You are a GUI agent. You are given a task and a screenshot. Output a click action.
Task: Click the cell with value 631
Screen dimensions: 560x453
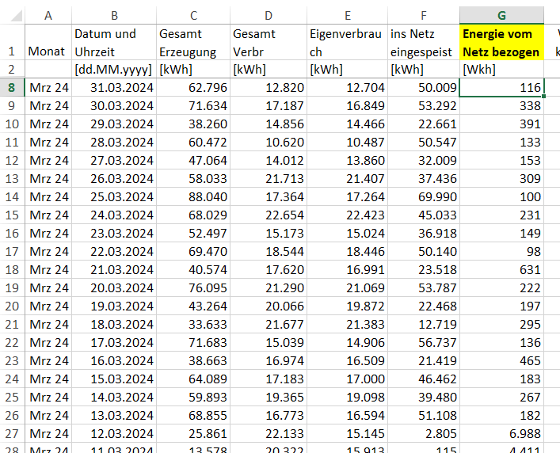[x=501, y=269]
